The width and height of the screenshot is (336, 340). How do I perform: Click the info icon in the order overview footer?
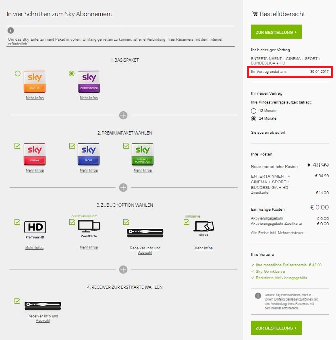click(x=258, y=296)
